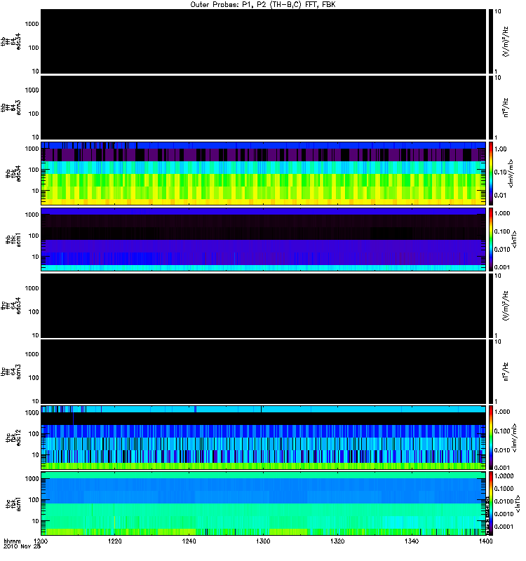
Task: Click the "thb fff 64 edc34" vertical panel label
Action: pos(11,41)
